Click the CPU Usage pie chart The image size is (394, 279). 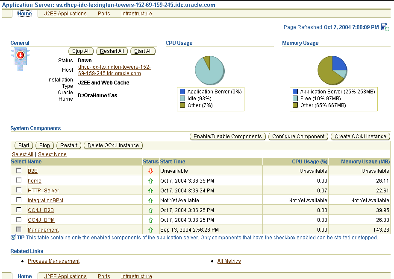(x=210, y=70)
